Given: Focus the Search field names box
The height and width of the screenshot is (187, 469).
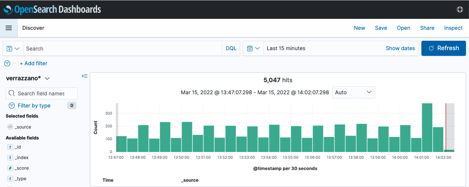Looking at the screenshot, I should 42,93.
